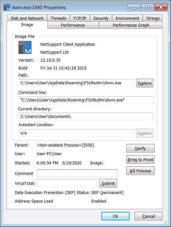Close the dwm.exe Properties window
The height and width of the screenshot is (227, 171).
coord(161,7)
